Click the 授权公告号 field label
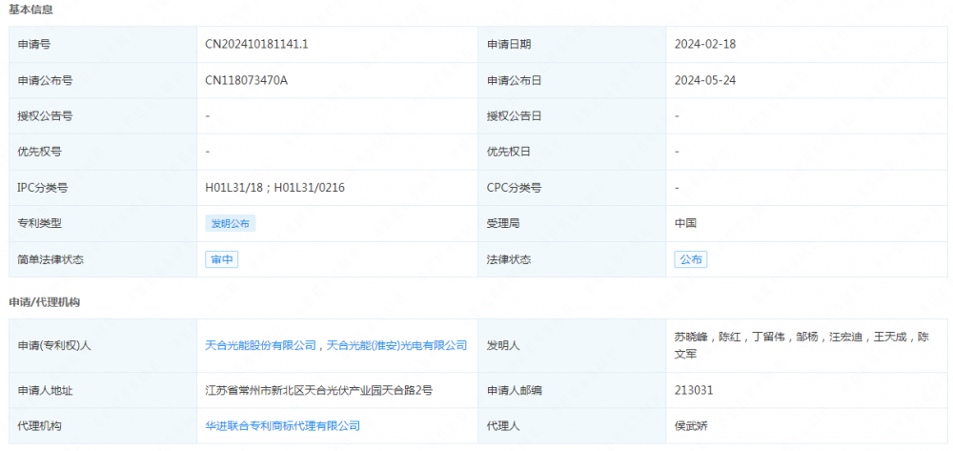The width and height of the screenshot is (953, 451). point(45,116)
